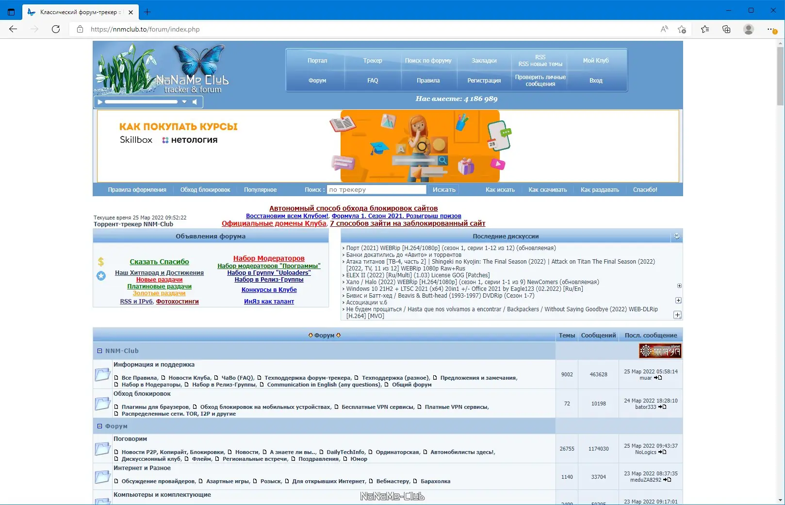Image resolution: width=785 pixels, height=505 pixels.
Task: Open Автономный способ обхода блокировок сайтов link
Action: 354,208
